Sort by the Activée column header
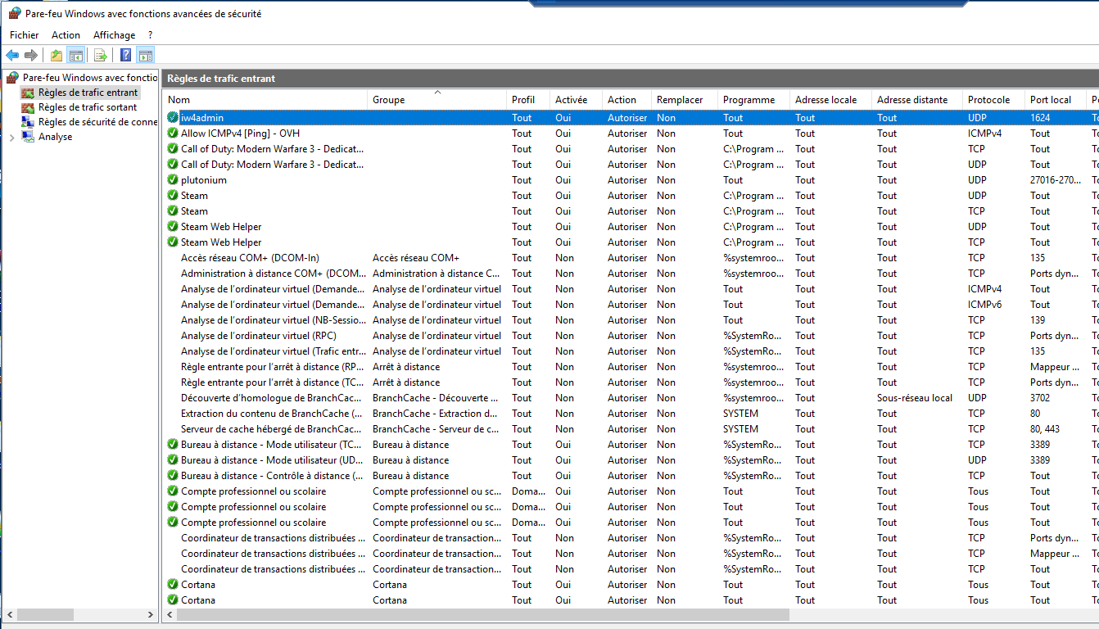1099x629 pixels. pos(577,100)
